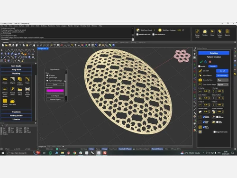The width and height of the screenshot is (237, 178).
Task: Select the Non-manifold edges radio button
Action: pos(47,81)
